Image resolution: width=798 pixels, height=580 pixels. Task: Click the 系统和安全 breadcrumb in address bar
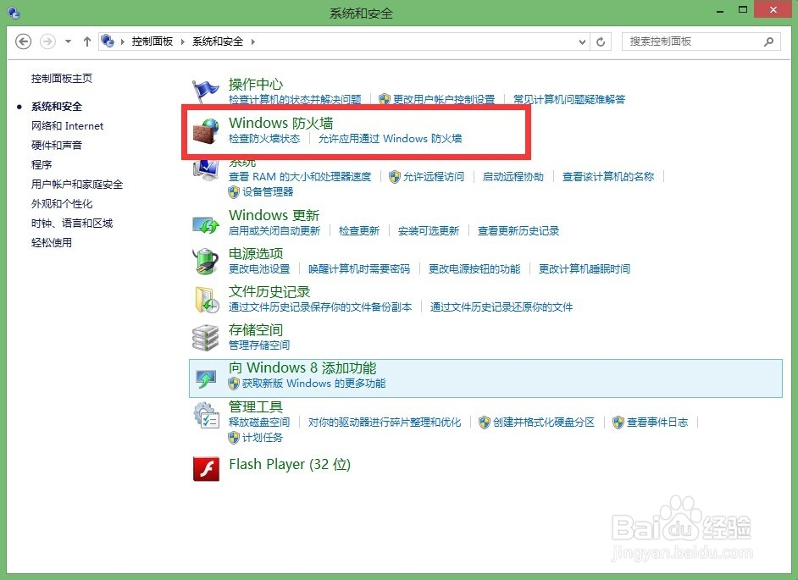pyautogui.click(x=218, y=41)
